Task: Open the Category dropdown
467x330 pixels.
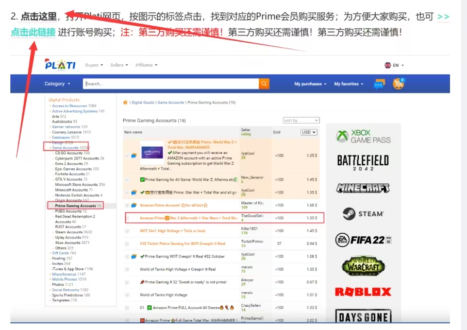Action: [57, 83]
